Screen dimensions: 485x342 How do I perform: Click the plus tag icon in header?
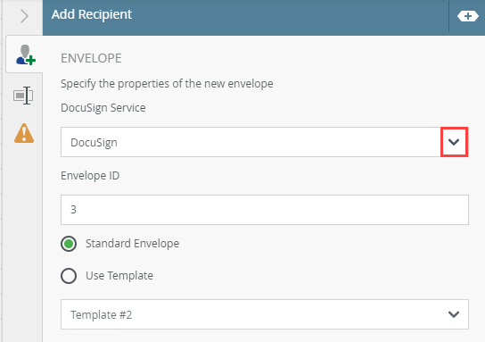click(468, 16)
